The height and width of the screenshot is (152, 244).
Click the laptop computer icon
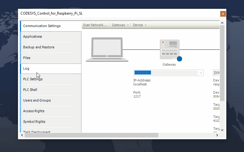[104, 49]
